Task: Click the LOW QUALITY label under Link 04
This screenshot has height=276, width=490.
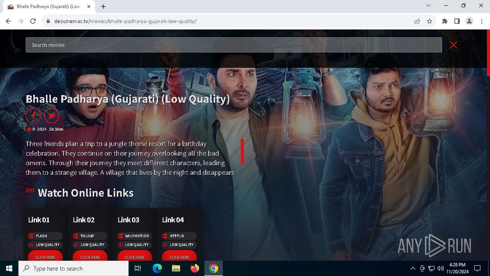Action: (179, 245)
